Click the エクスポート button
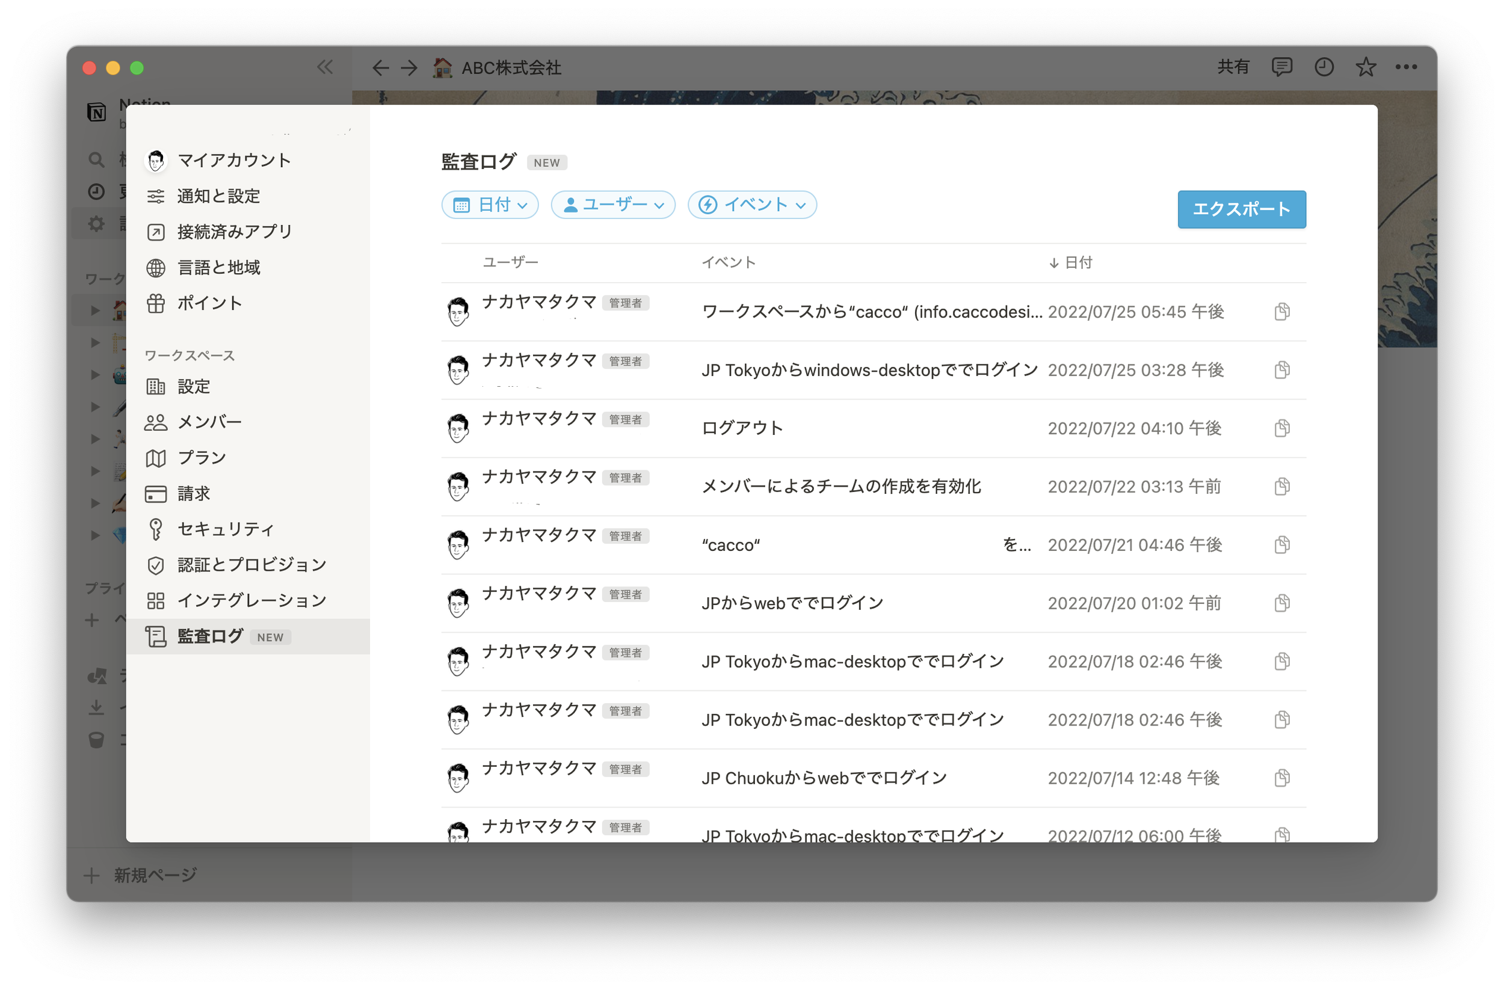Screen dimensions: 1504x990 pos(1241,209)
